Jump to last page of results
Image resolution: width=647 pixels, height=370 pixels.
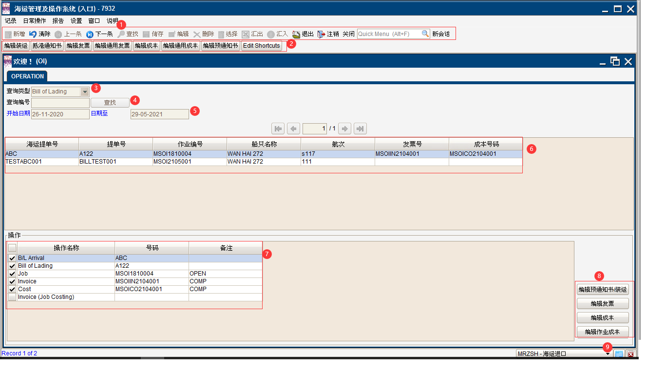pyautogui.click(x=360, y=129)
